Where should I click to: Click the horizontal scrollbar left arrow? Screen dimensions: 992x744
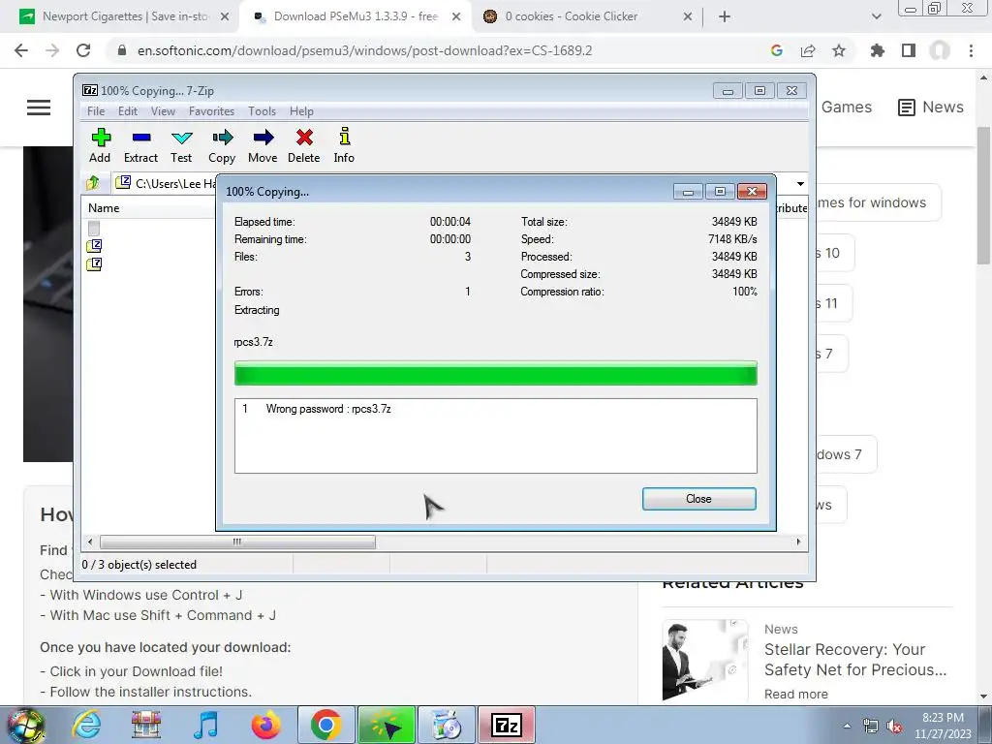tap(90, 542)
